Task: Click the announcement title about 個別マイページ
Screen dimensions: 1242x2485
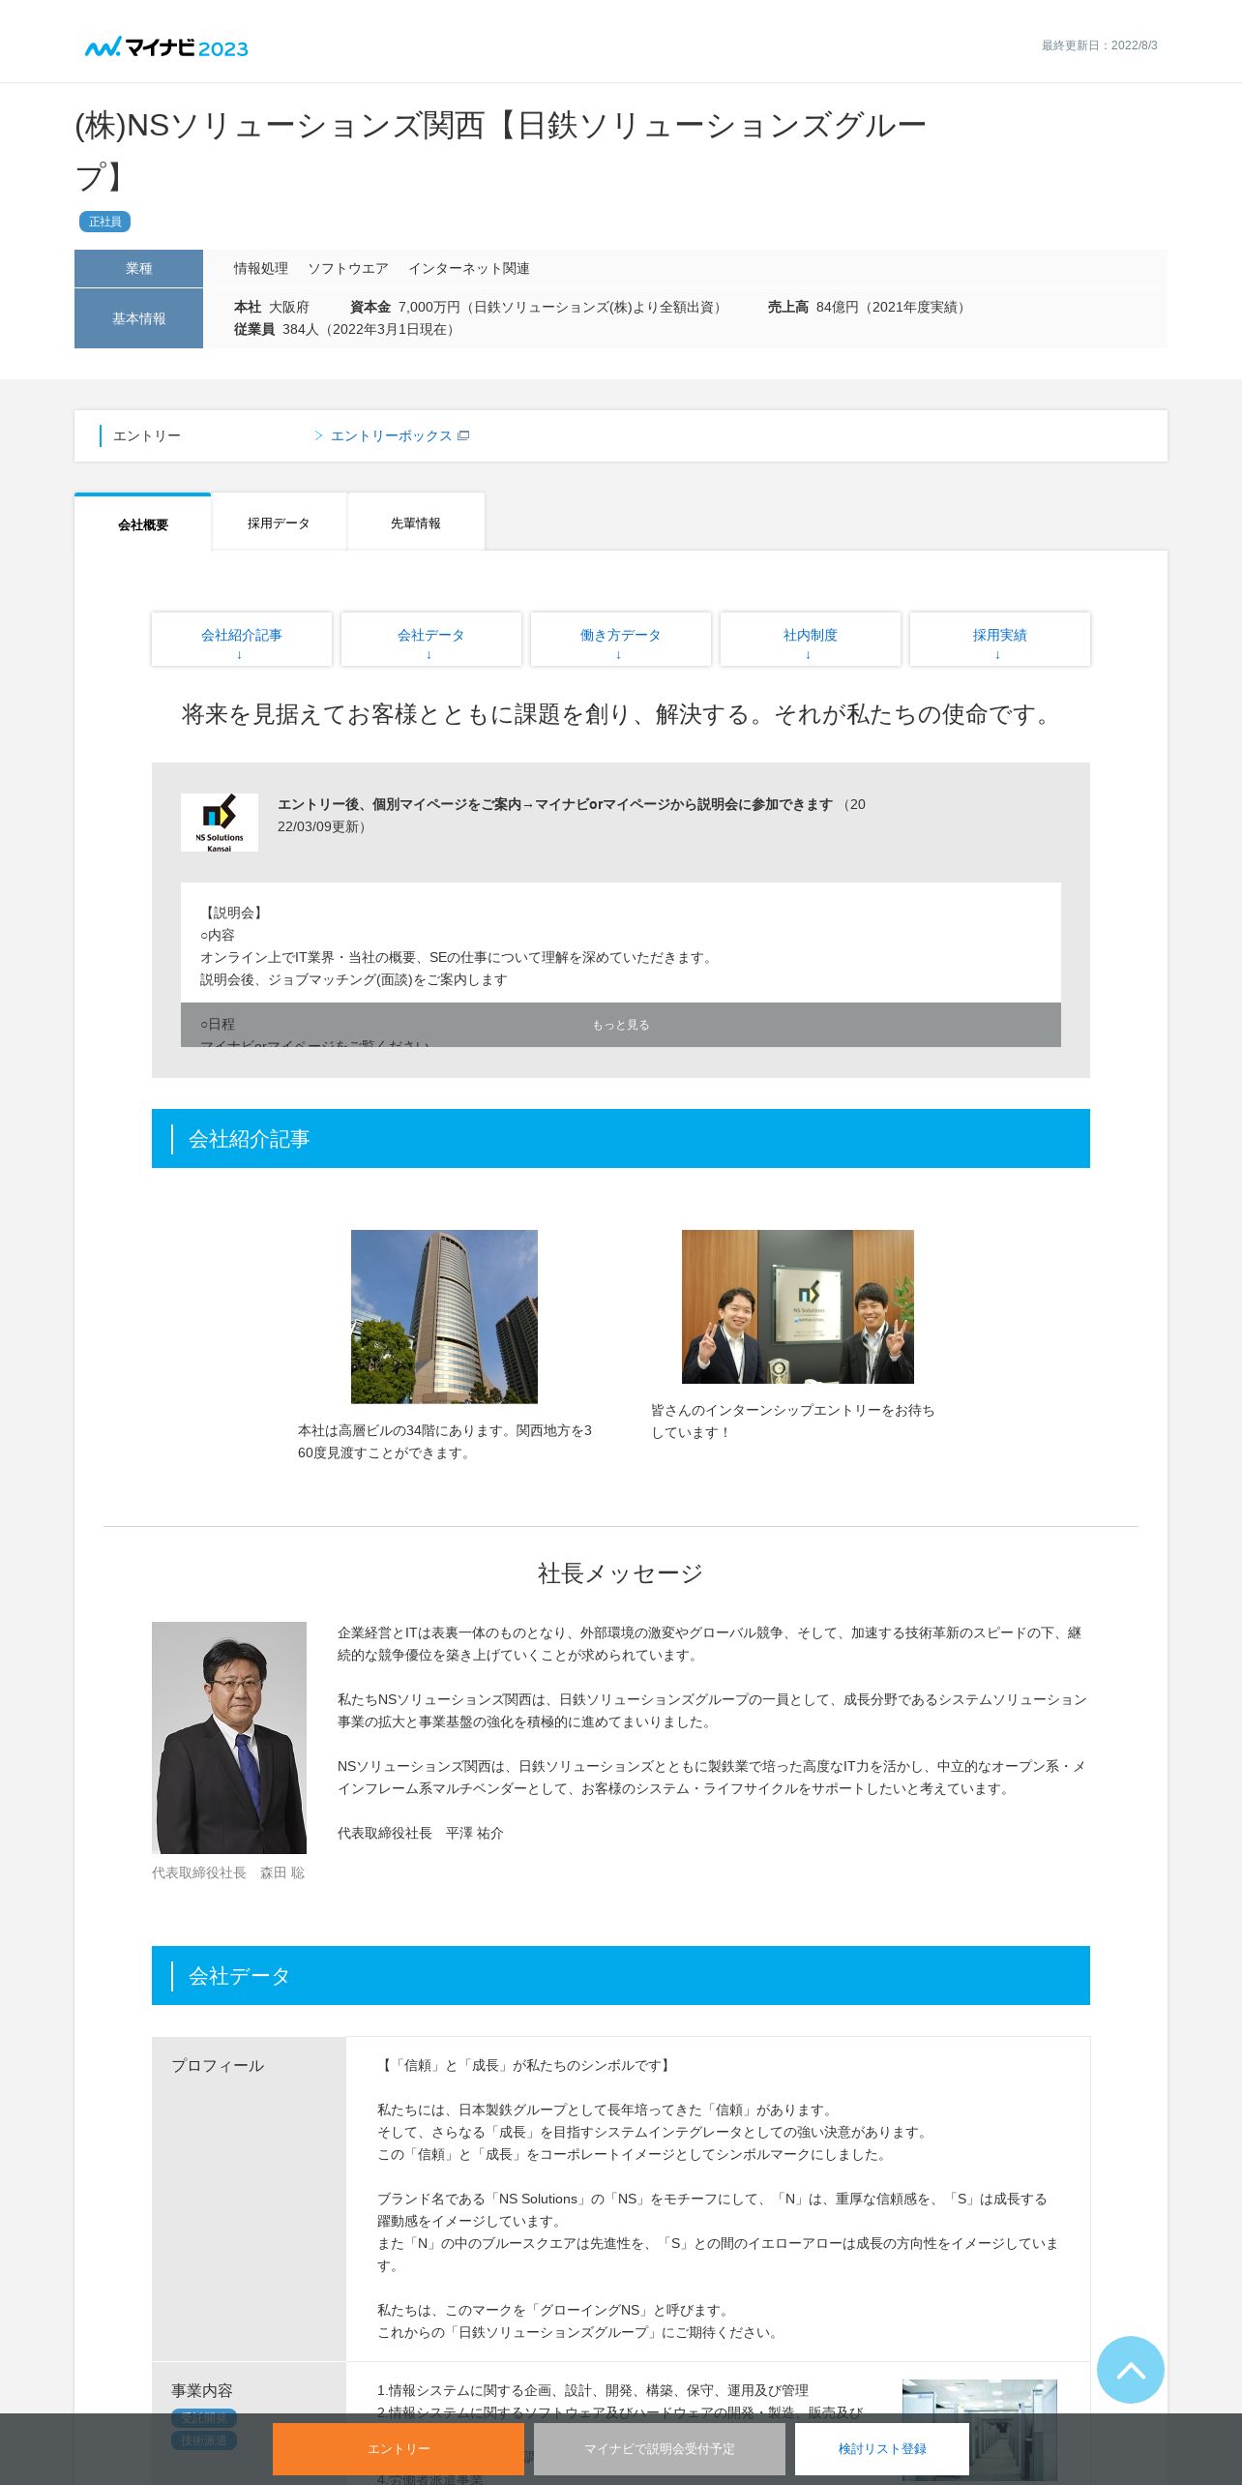Action: (555, 804)
